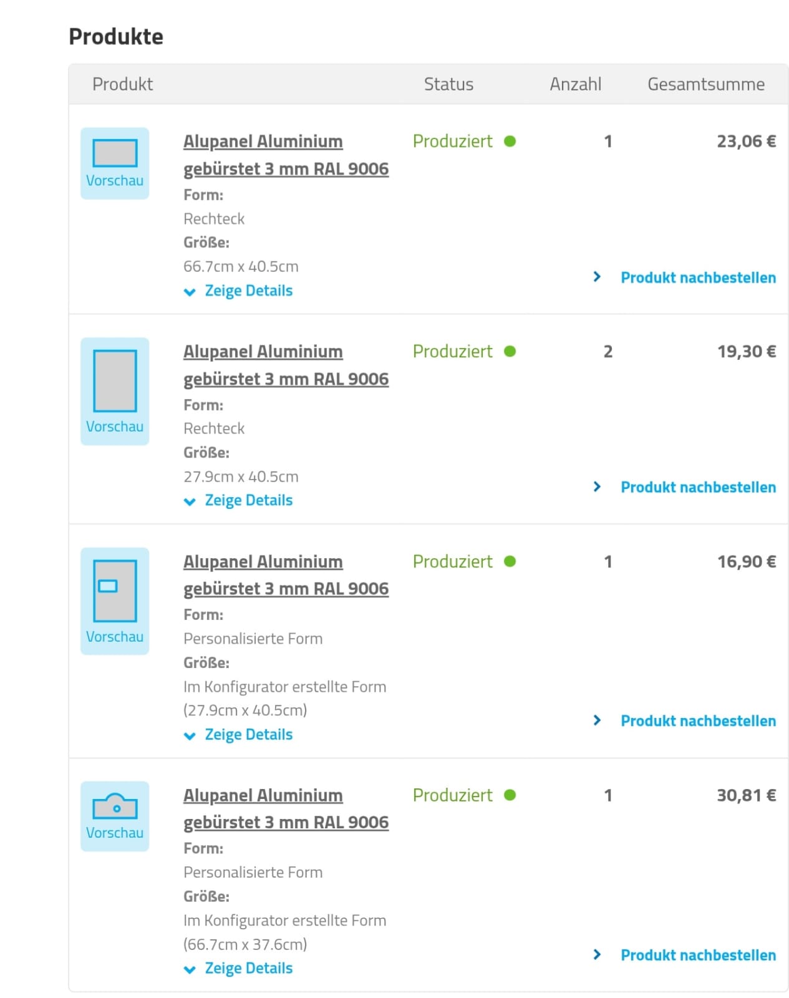The width and height of the screenshot is (789, 998).
Task: Open the Alupanel title link priced 30,81 €
Action: tap(285, 808)
